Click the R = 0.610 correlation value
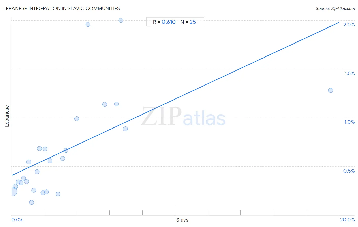 (x=164, y=22)
